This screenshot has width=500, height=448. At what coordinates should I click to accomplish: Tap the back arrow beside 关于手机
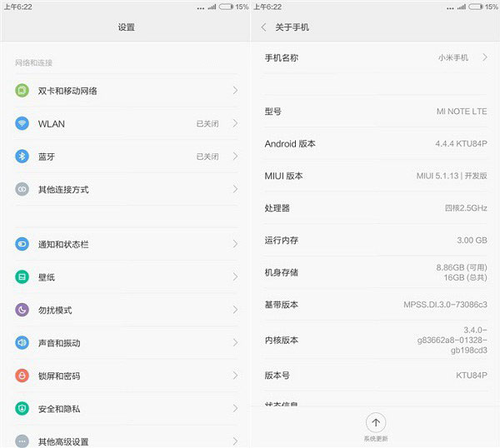[263, 27]
